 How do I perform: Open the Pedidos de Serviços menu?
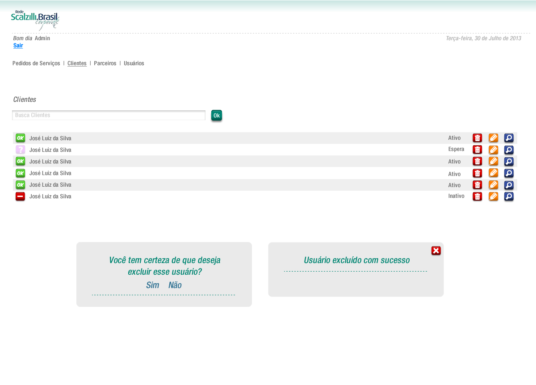36,63
